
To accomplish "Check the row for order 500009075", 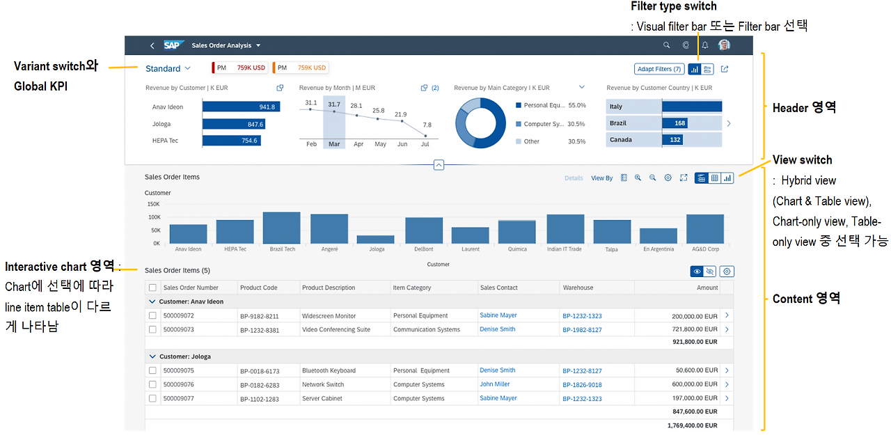I will [152, 370].
